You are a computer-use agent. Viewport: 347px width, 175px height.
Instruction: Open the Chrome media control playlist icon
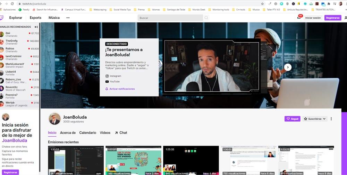[x=335, y=4]
